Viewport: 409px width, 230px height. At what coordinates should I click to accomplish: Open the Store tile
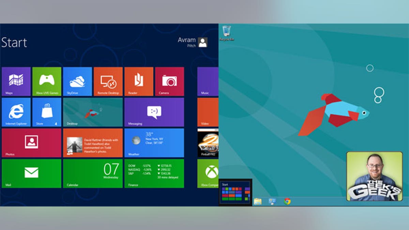[47, 112]
